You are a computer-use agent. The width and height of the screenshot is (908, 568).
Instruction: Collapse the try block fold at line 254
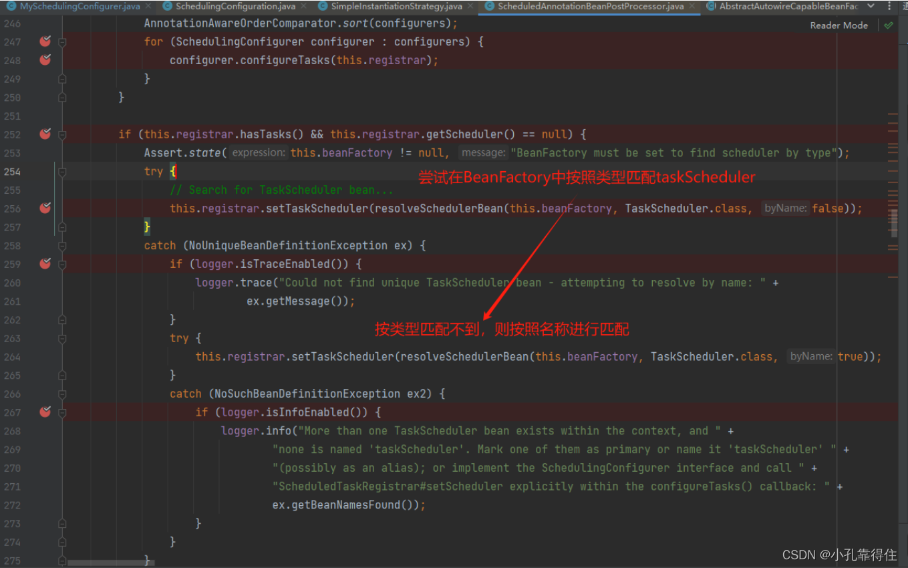click(x=62, y=171)
